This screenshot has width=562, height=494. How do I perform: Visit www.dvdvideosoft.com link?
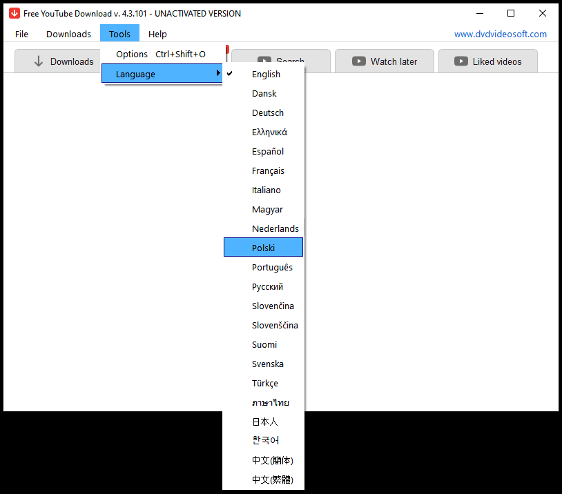pyautogui.click(x=501, y=34)
